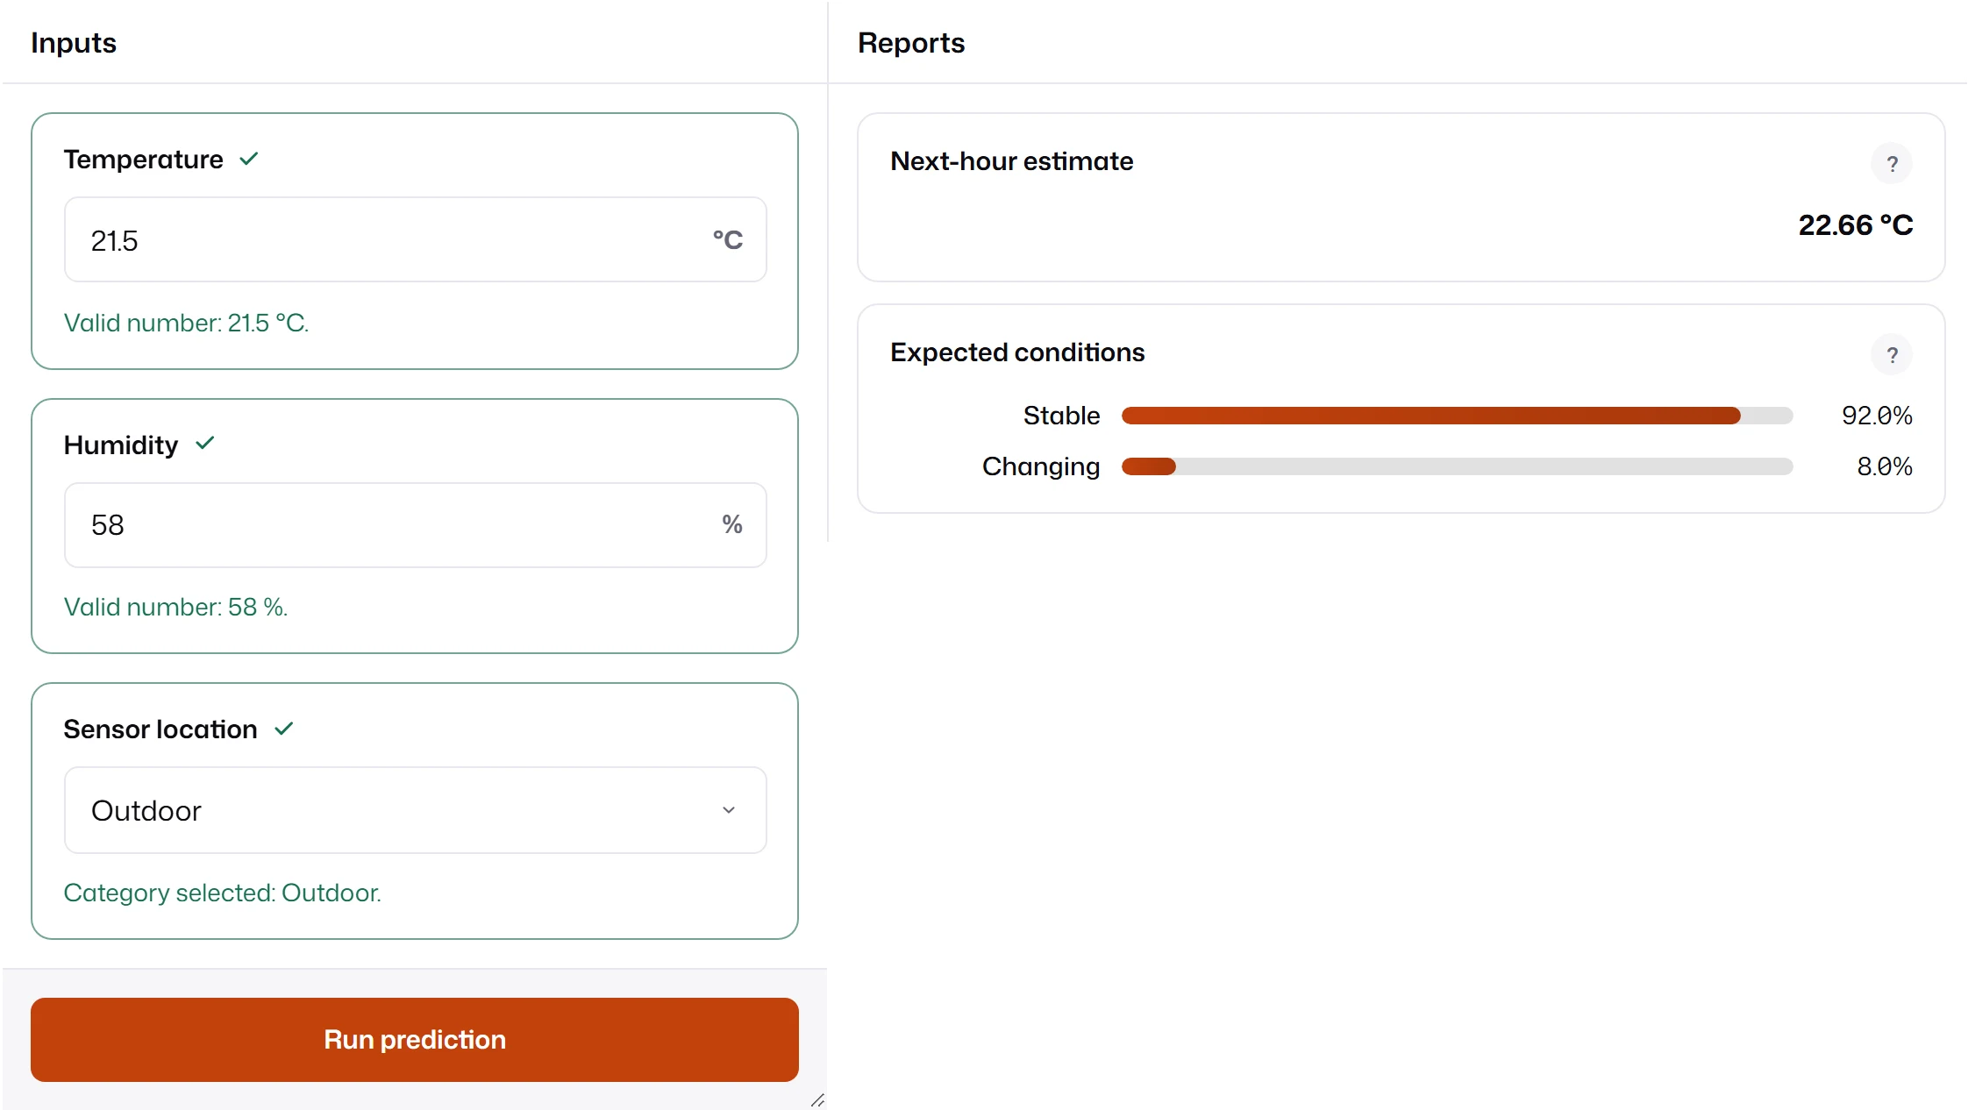Click the Inputs panel heading
The image size is (1968, 1110).
tap(74, 43)
